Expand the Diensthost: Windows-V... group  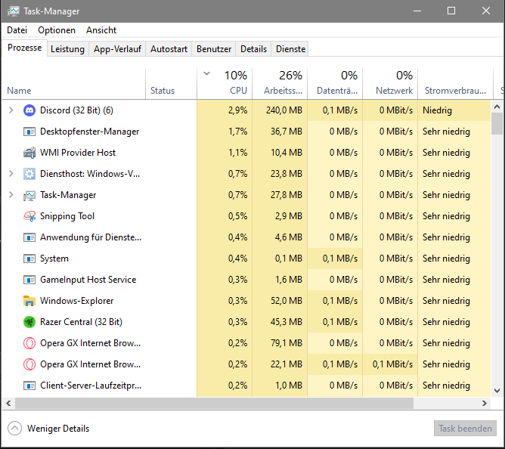(x=11, y=174)
